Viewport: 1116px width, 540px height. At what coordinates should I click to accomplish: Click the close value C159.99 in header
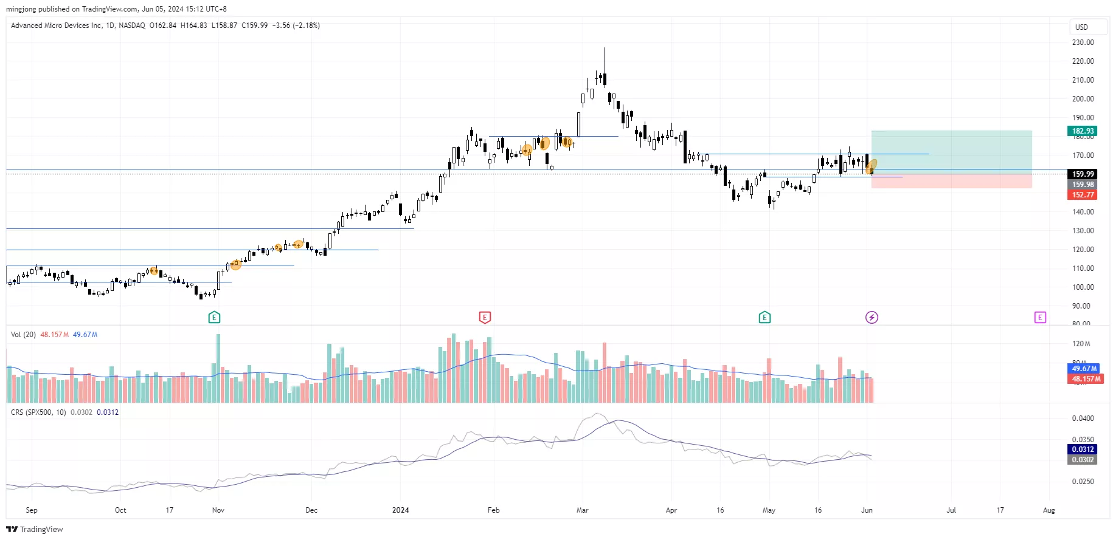[255, 26]
